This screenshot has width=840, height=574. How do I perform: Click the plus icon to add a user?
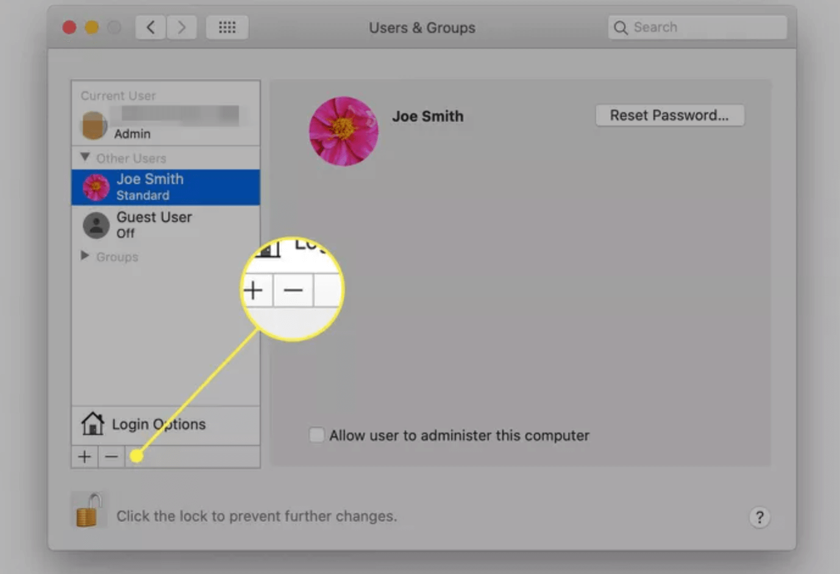pyautogui.click(x=84, y=456)
